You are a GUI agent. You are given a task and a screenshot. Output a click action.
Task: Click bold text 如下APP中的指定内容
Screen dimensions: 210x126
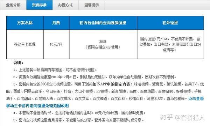(111, 84)
